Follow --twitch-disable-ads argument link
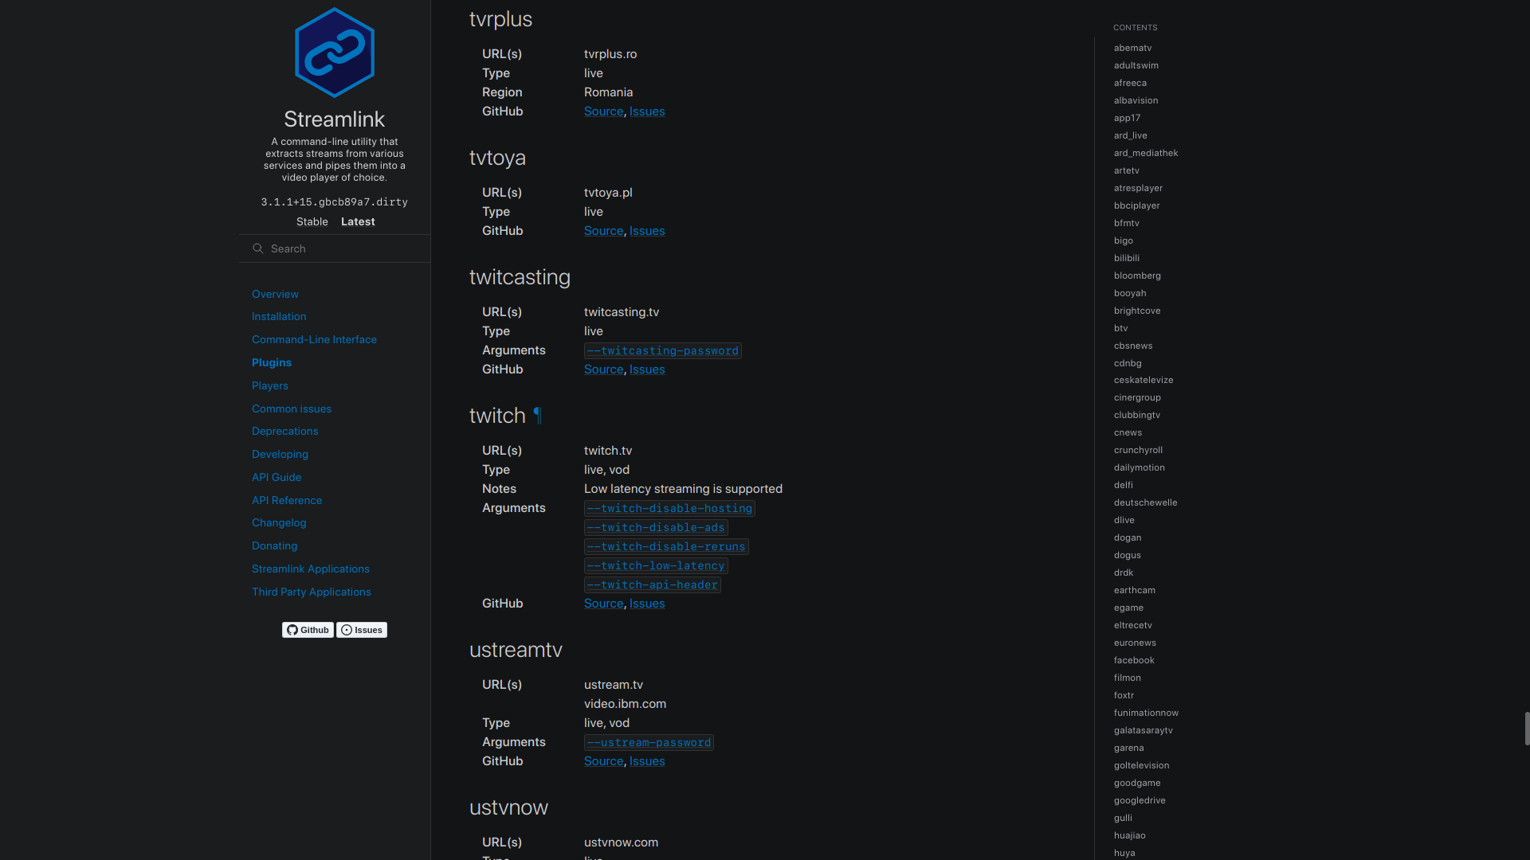 [x=656, y=527]
